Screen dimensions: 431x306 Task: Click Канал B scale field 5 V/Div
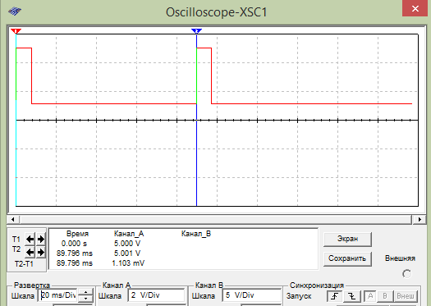pyautogui.click(x=251, y=295)
